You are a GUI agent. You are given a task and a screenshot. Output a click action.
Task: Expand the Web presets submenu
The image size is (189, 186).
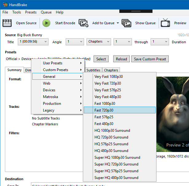coord(57,83)
